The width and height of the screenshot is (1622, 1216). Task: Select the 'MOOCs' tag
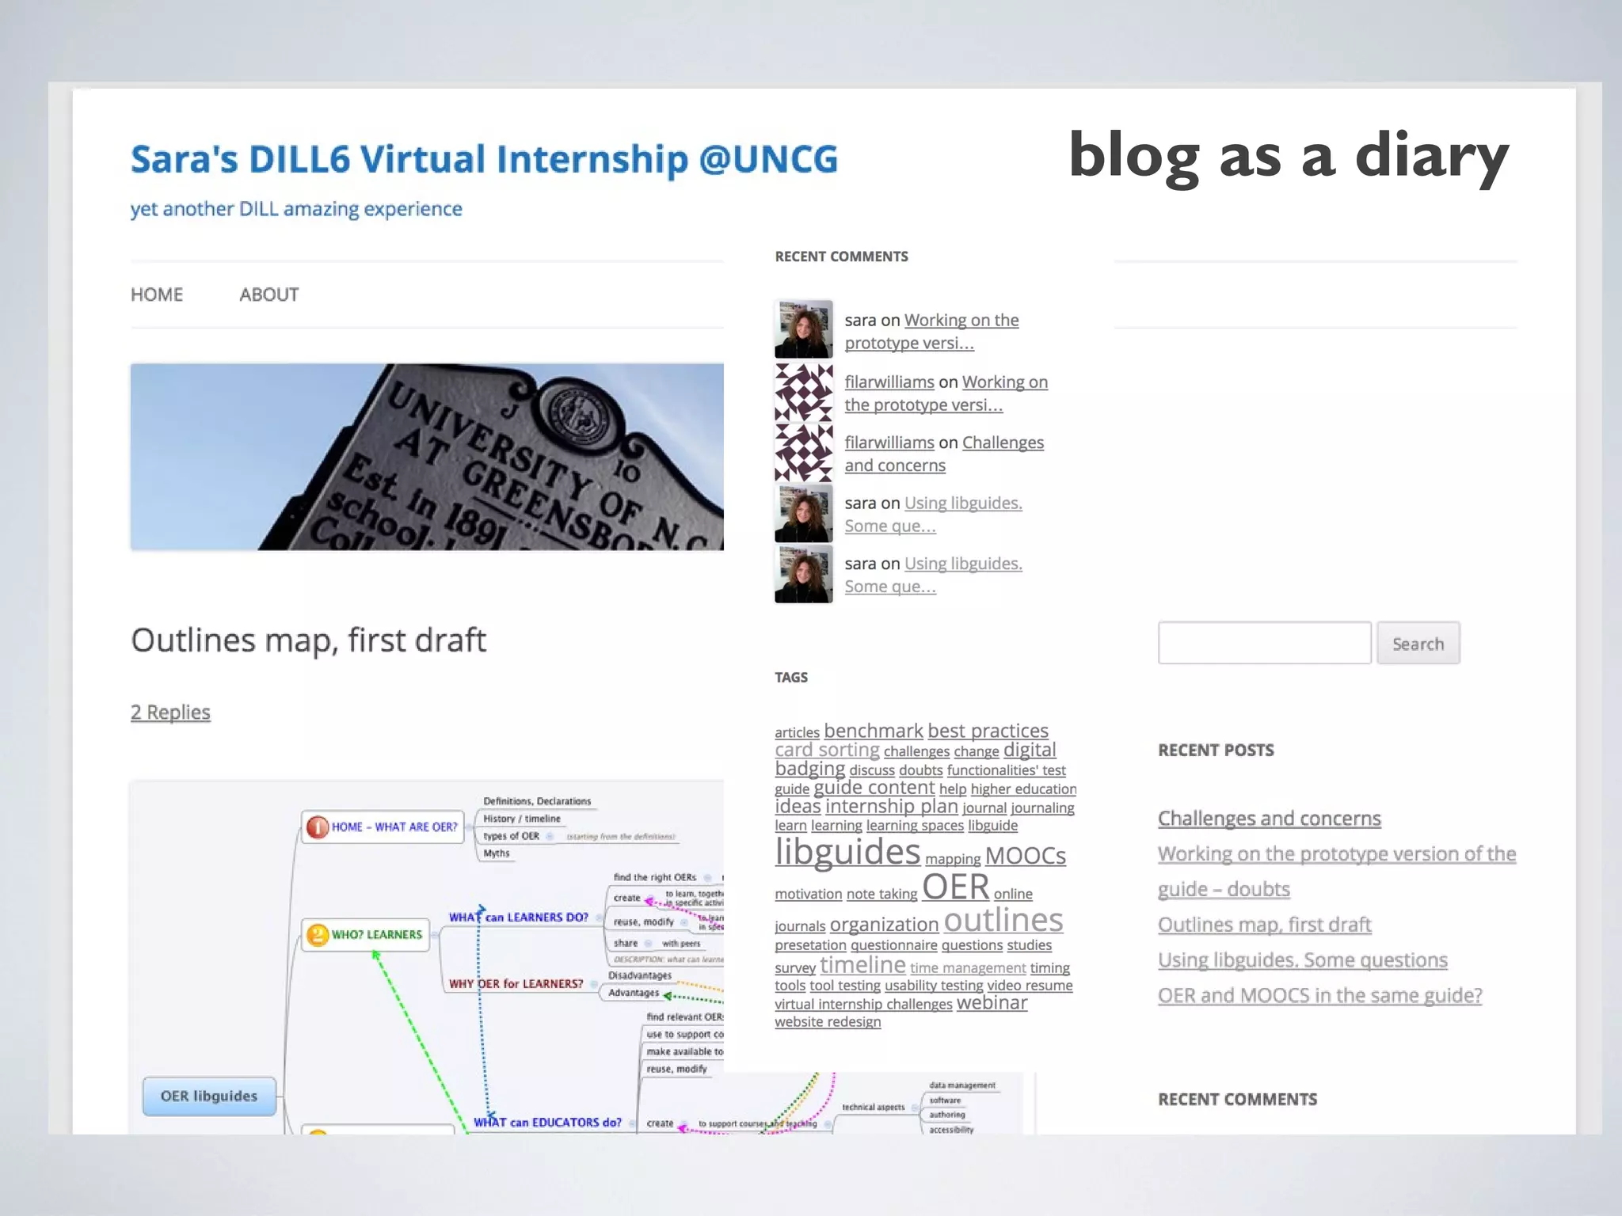pos(1025,856)
